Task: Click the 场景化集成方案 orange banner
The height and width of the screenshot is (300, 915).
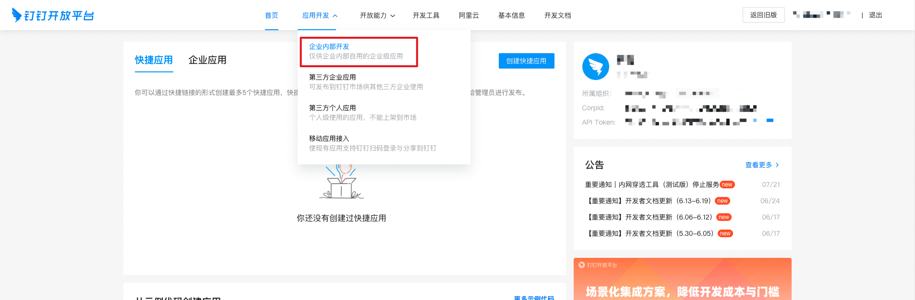Action: 683,279
